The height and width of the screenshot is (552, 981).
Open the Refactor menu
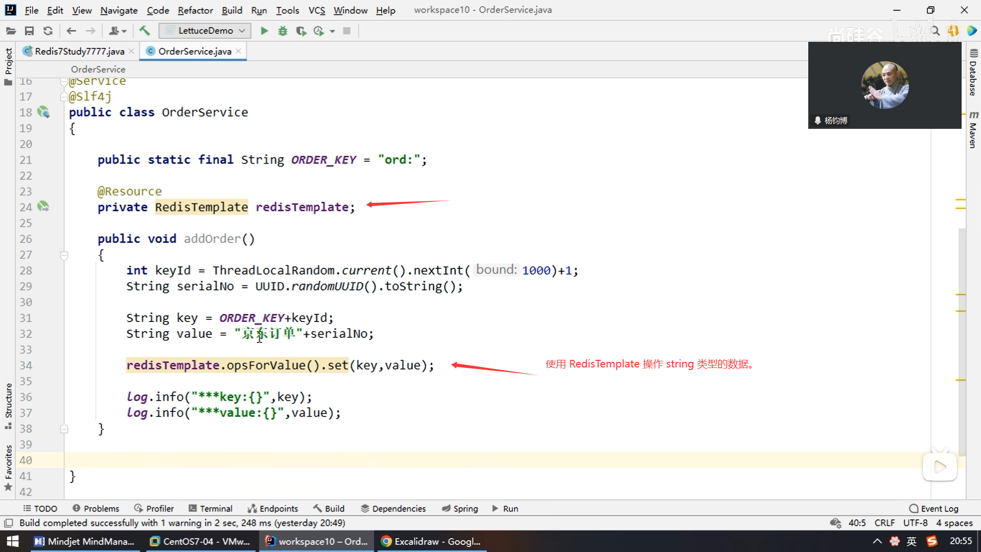pos(195,10)
